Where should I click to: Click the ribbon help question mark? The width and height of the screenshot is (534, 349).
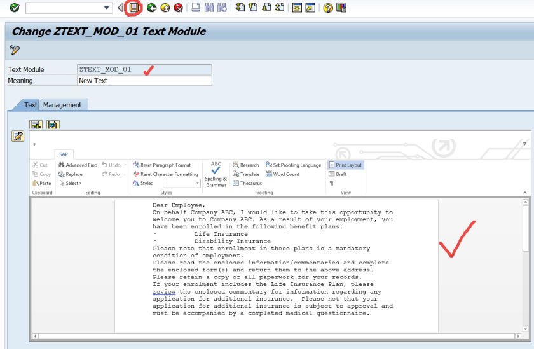click(524, 144)
